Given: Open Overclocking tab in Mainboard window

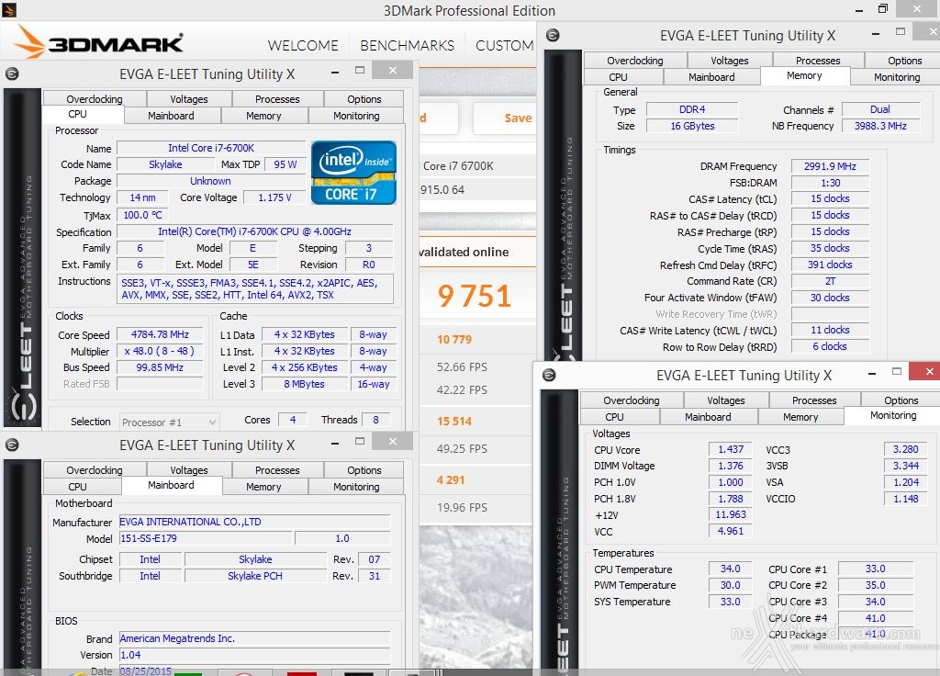Looking at the screenshot, I should click(x=95, y=470).
